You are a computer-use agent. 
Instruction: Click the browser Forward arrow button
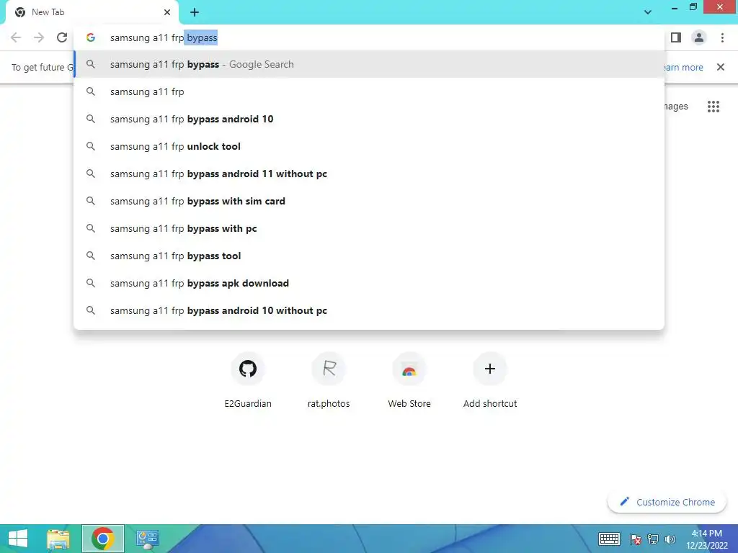point(39,37)
